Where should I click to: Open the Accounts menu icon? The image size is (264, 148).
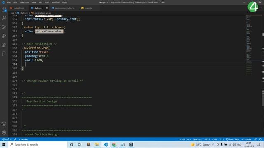4,124
